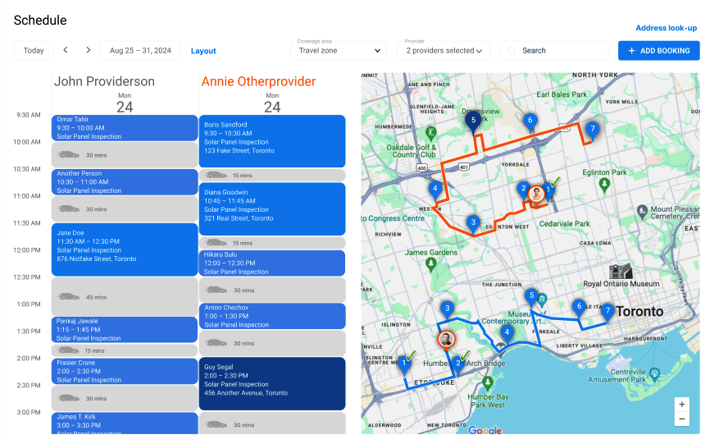Open Another Person 10:30 booking
The height and width of the screenshot is (444, 719).
point(125,182)
